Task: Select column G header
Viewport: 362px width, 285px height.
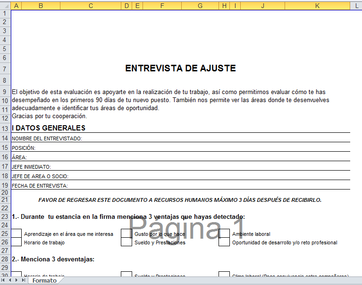Action: (200, 6)
